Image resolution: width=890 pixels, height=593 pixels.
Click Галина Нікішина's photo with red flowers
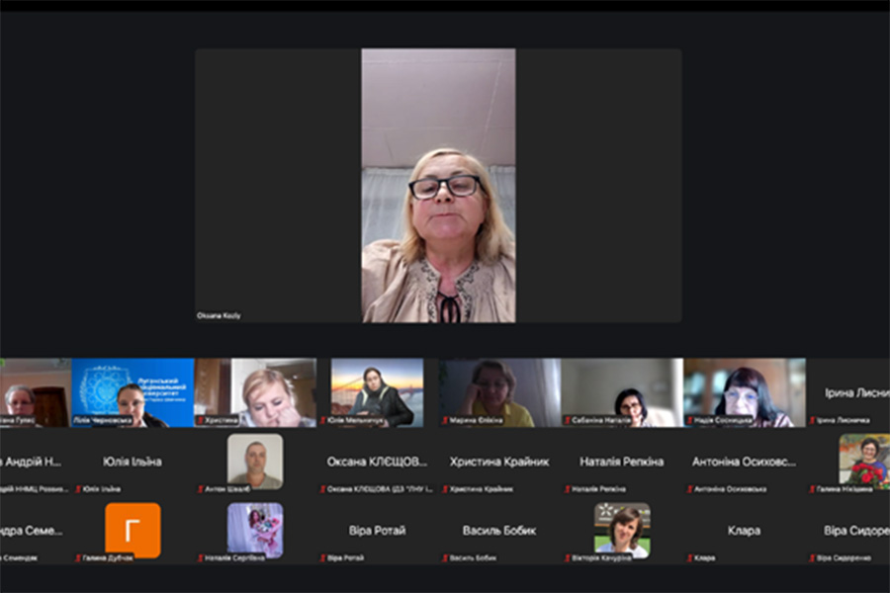(864, 462)
